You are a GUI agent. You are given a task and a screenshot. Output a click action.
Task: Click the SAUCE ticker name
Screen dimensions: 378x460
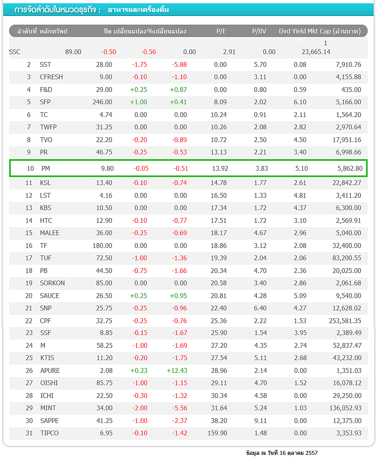point(49,296)
